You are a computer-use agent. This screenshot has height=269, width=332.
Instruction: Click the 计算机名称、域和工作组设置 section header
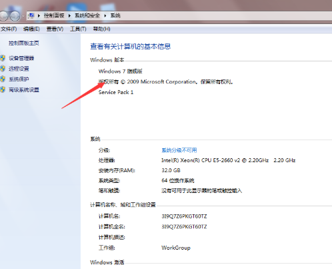coord(123,205)
